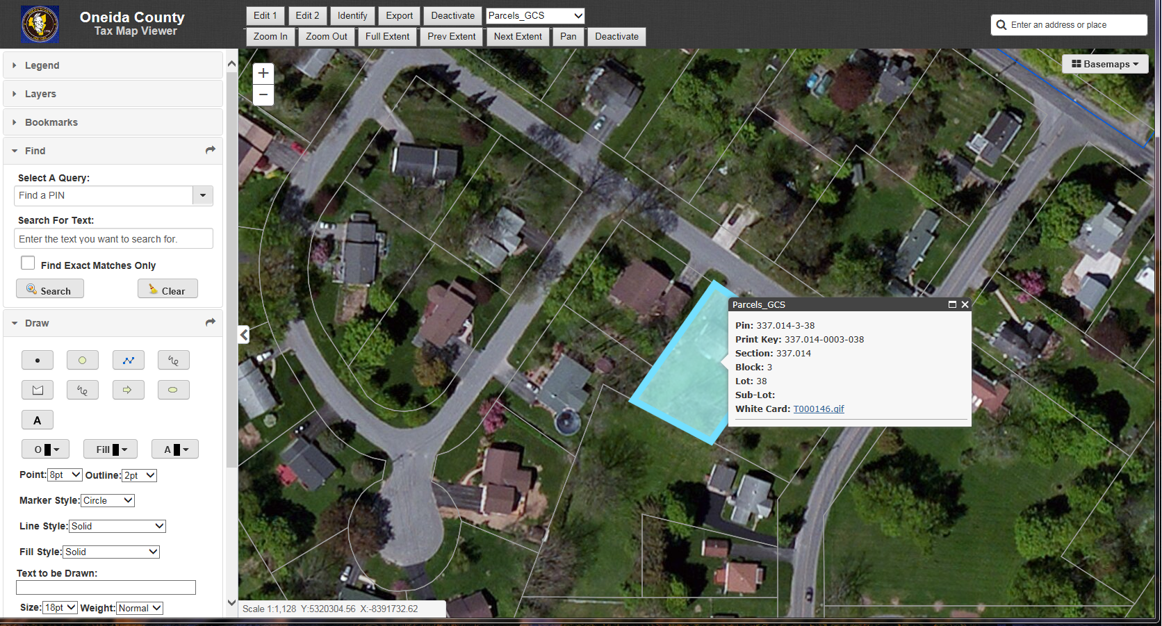Go to Next Extent

[518, 36]
